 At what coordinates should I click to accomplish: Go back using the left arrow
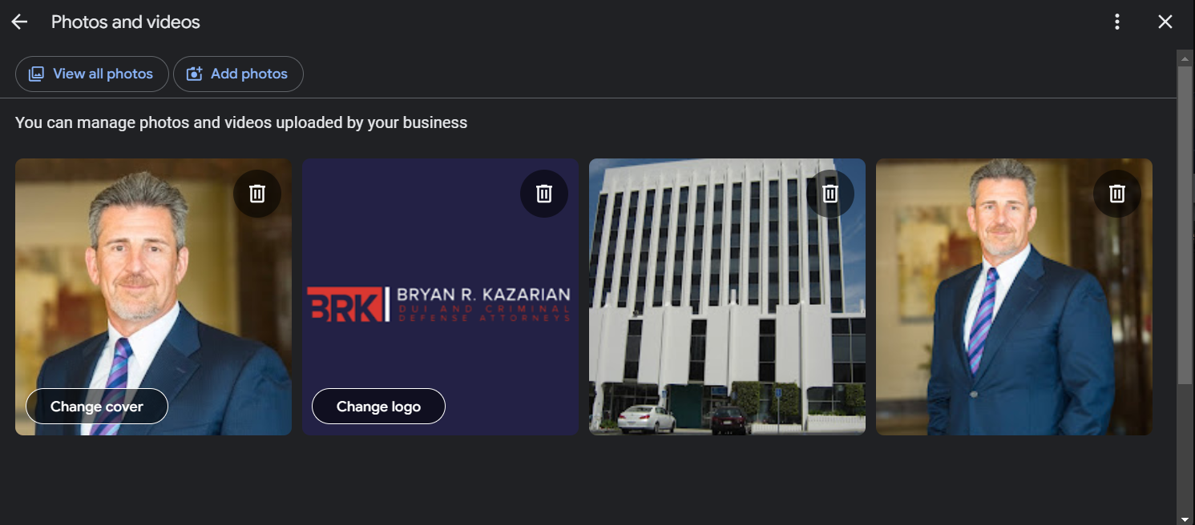(19, 22)
